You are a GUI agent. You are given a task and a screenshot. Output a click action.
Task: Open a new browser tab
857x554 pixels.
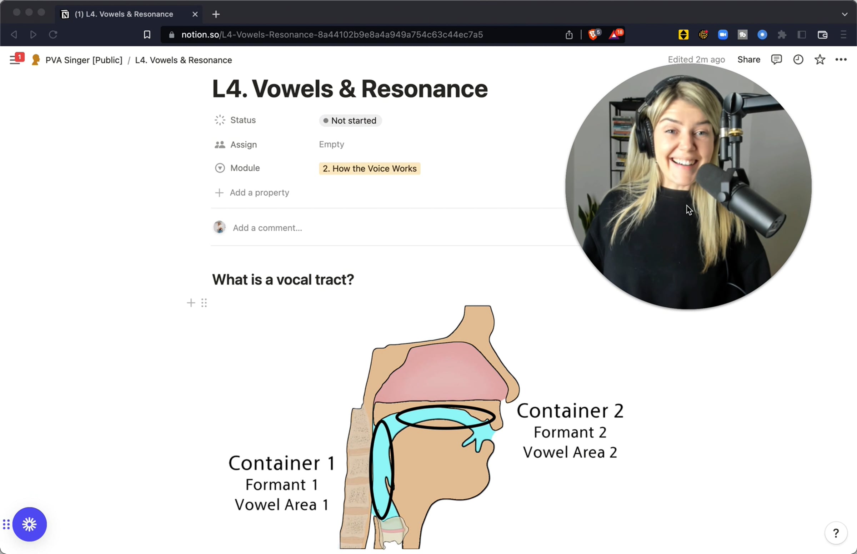(216, 14)
